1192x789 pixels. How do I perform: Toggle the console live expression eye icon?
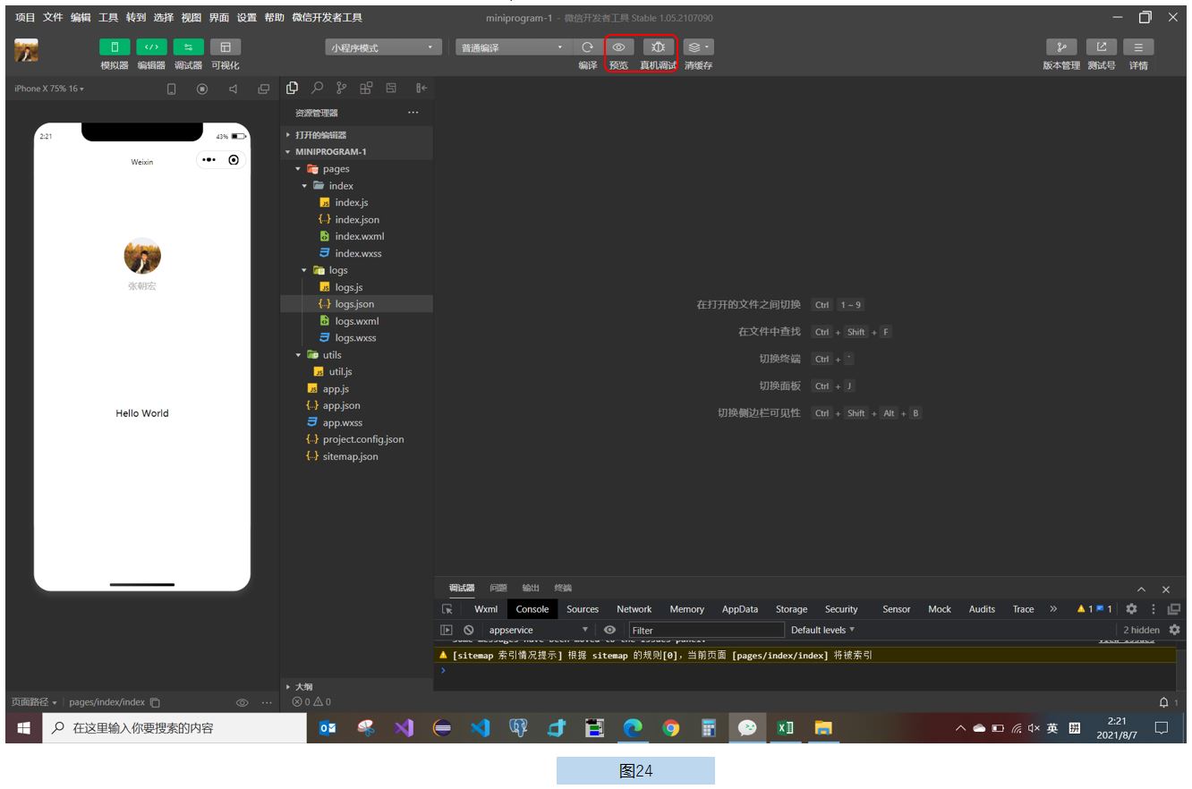click(x=609, y=630)
